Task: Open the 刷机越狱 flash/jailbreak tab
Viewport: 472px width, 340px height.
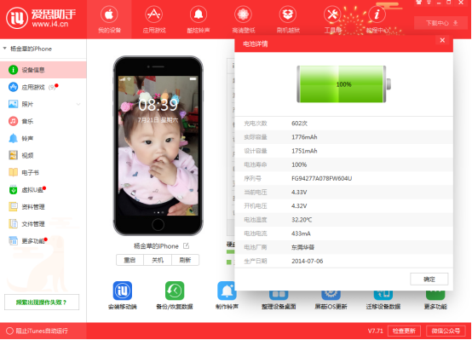Action: [288, 20]
